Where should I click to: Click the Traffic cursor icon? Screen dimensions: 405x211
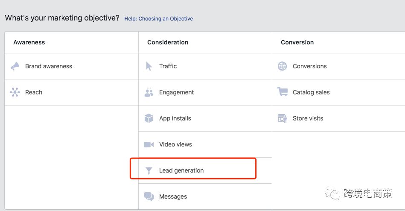(x=149, y=66)
